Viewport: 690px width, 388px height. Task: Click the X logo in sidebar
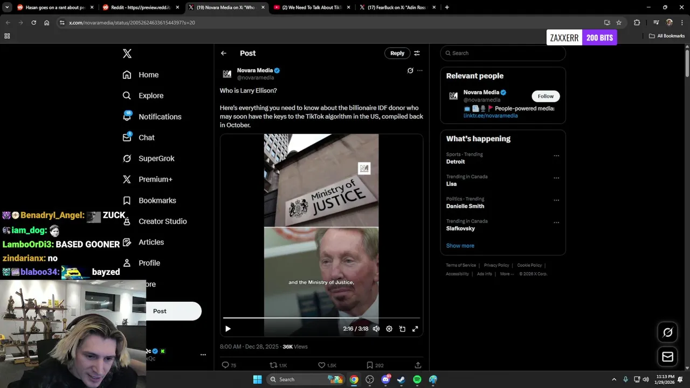(x=127, y=53)
